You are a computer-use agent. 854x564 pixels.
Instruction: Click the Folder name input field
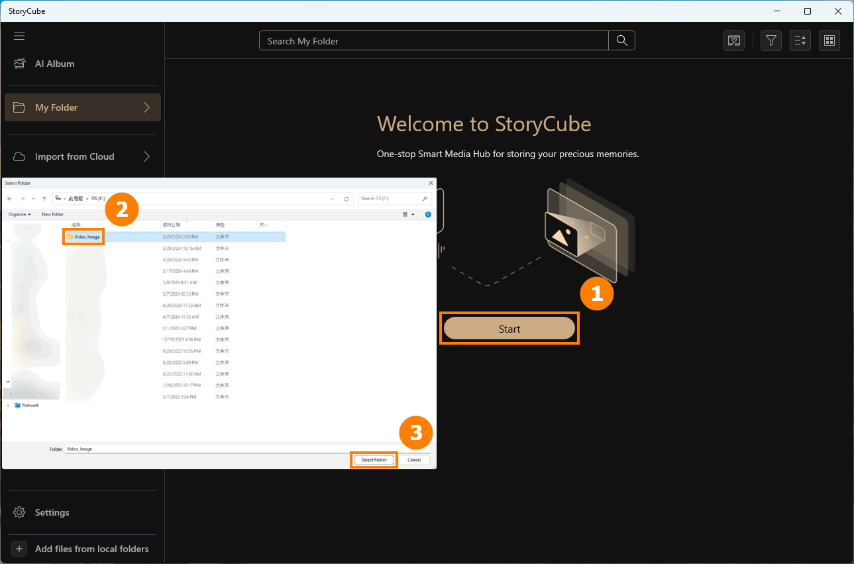pyautogui.click(x=247, y=449)
